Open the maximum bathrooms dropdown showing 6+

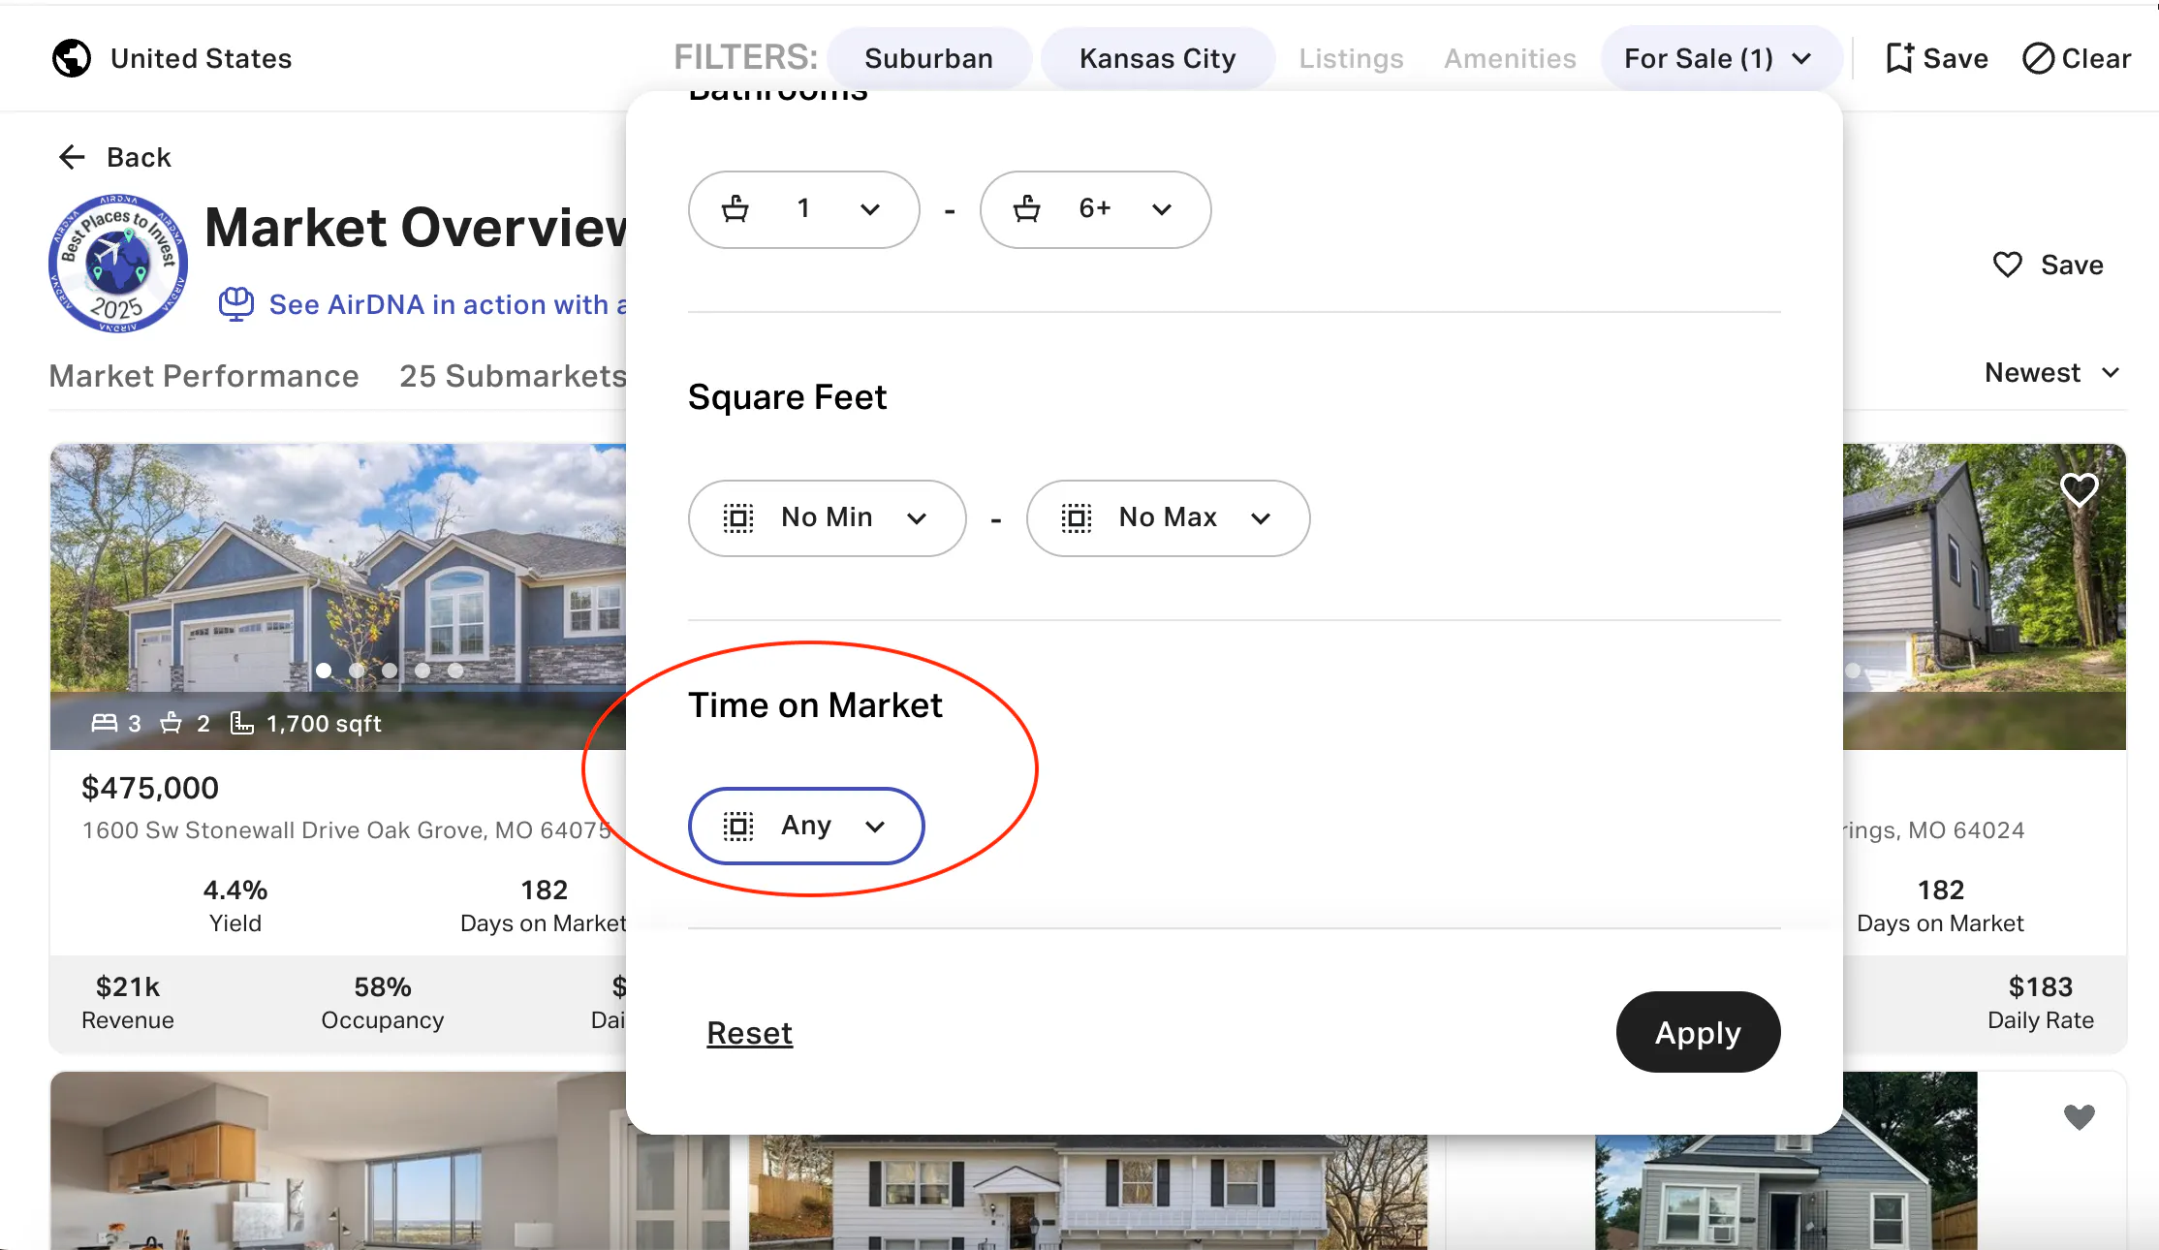[x=1096, y=209]
